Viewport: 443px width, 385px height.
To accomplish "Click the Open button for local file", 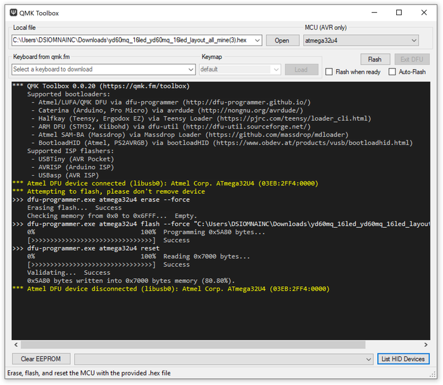I will pyautogui.click(x=282, y=41).
